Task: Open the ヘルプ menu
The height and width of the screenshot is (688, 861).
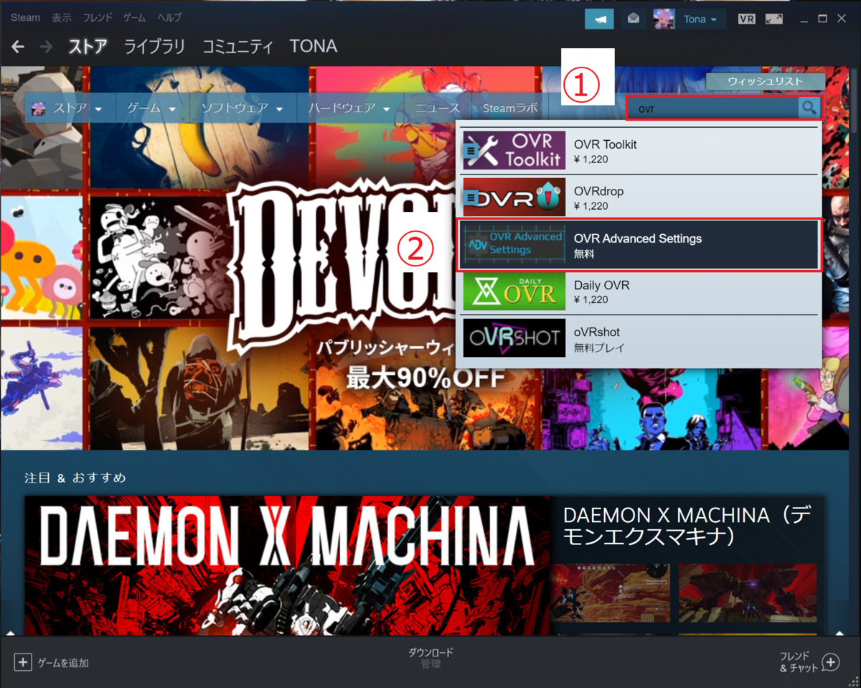Action: tap(169, 17)
